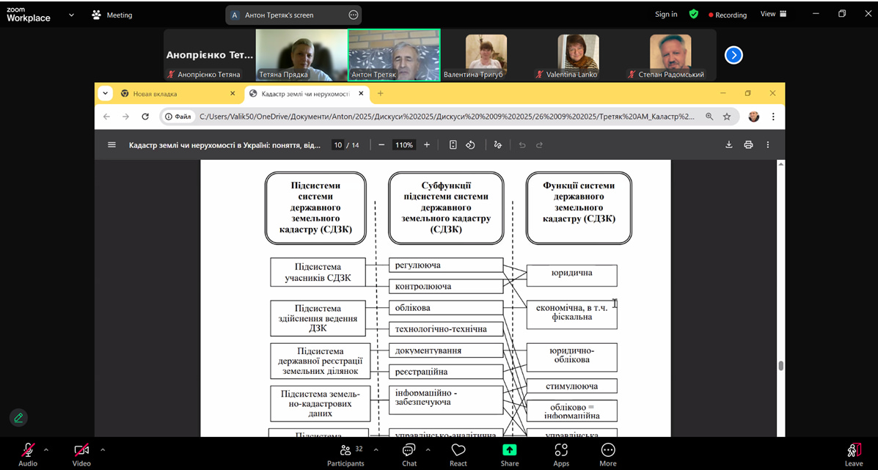The width and height of the screenshot is (878, 470).
Task: Click the Sign in link
Action: coord(666,14)
